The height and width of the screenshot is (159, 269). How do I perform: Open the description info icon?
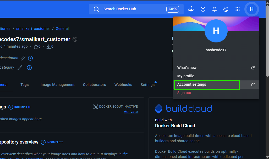(30, 58)
